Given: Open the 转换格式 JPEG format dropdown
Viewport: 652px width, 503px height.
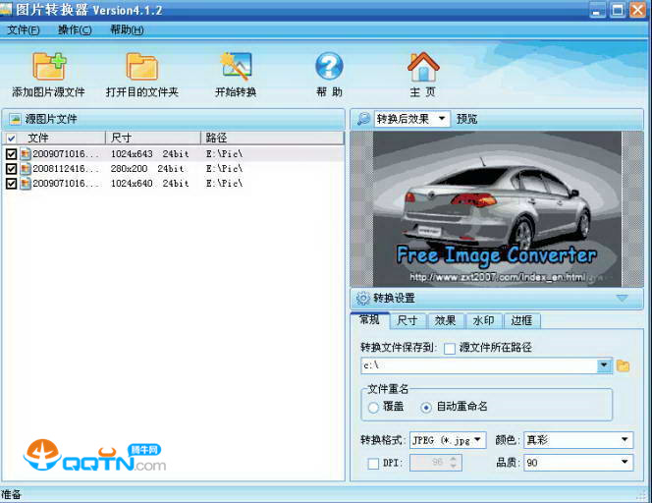Looking at the screenshot, I should click(x=448, y=440).
